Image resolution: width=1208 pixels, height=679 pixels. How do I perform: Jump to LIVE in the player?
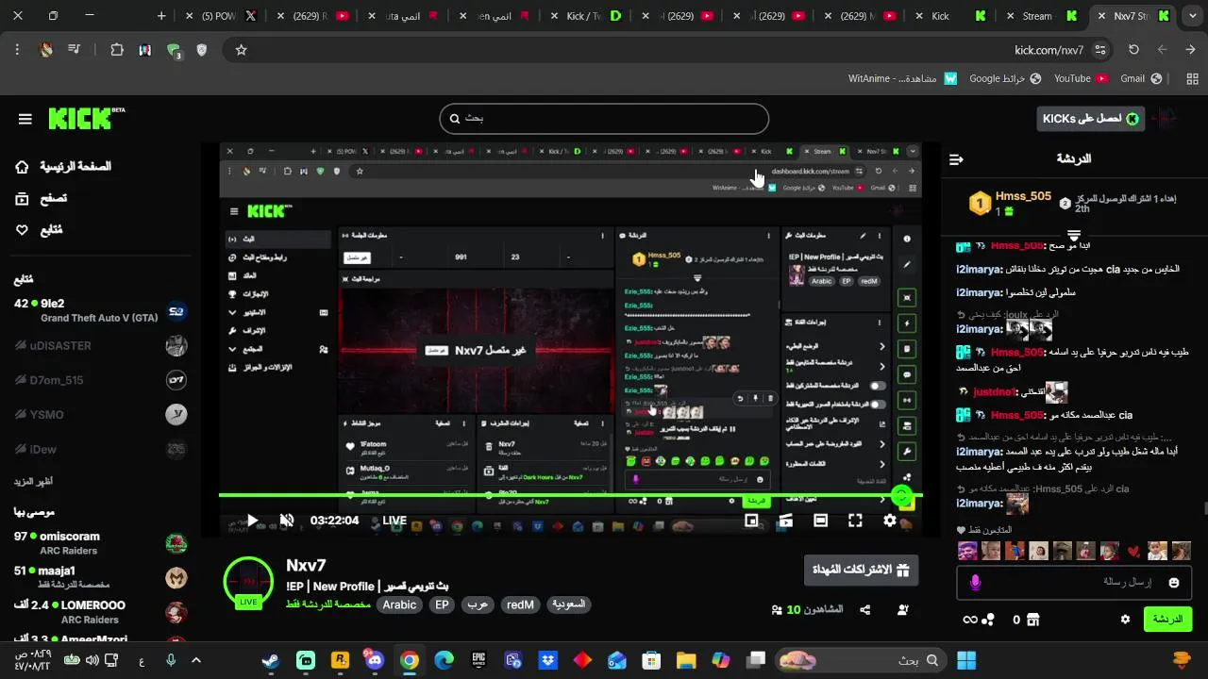[x=394, y=521]
